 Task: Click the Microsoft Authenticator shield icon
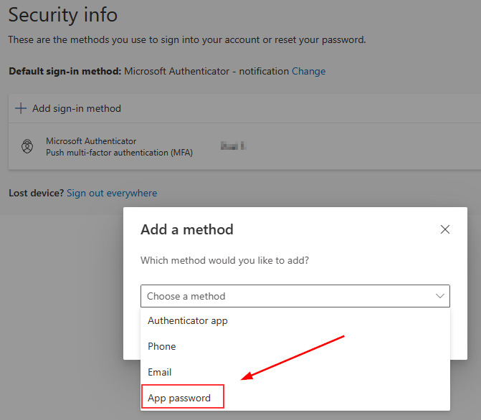(x=27, y=147)
